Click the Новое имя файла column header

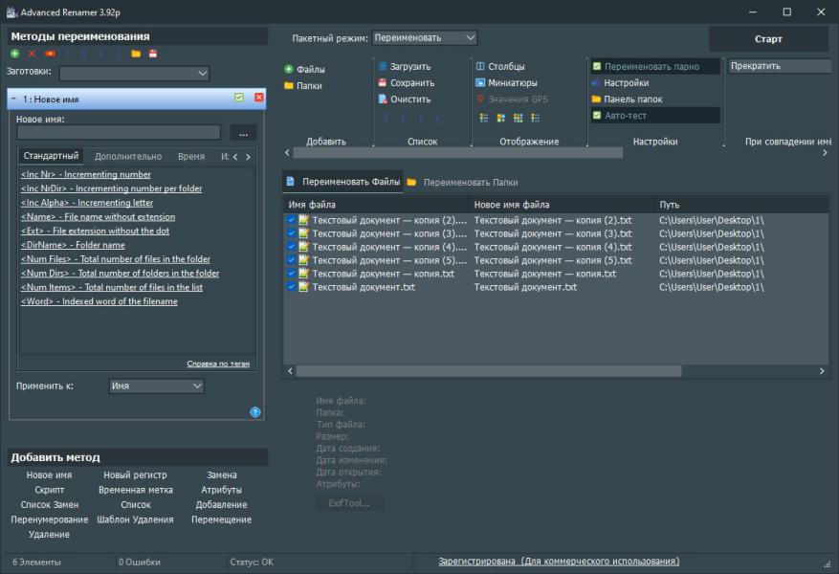[562, 205]
